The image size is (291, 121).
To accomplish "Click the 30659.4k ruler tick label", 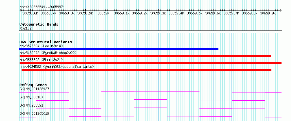I will pyautogui.click(x=176, y=13).
